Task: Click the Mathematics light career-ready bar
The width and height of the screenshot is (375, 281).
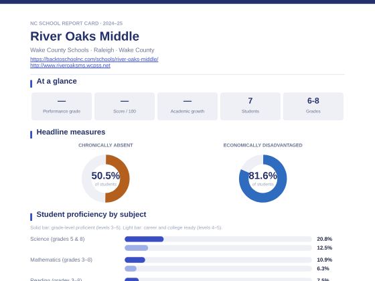Action: click(131, 268)
